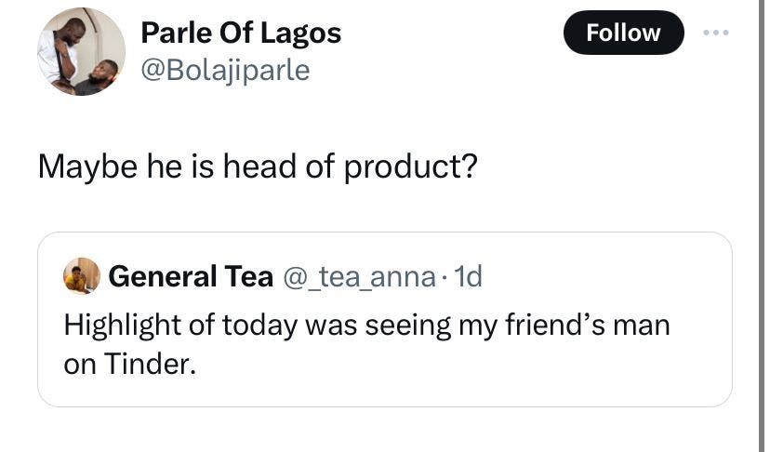
Task: Click the 'on Tinder.' line in quote
Action: tap(129, 364)
